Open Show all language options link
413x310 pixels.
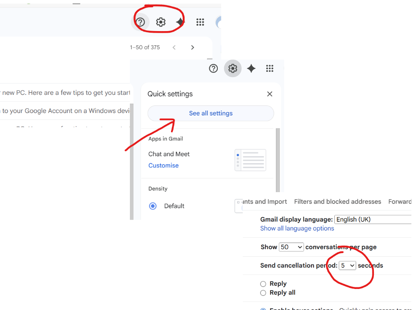point(297,228)
